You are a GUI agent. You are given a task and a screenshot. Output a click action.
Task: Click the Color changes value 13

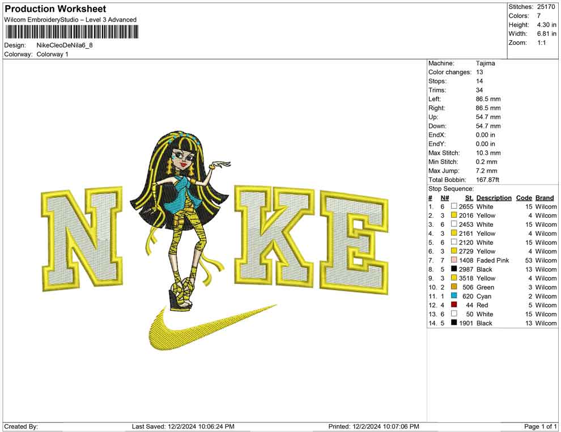479,73
